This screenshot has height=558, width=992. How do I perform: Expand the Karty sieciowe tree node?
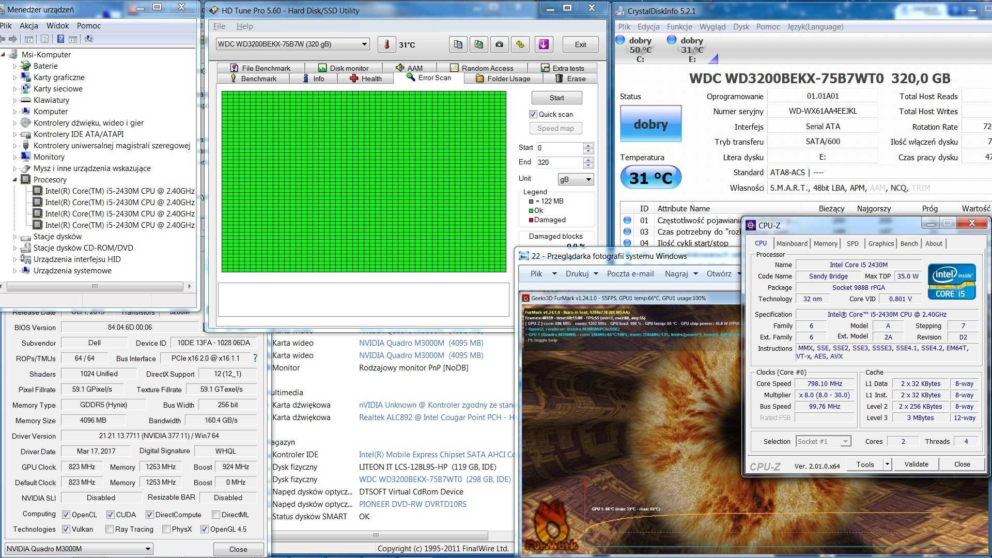(x=15, y=89)
